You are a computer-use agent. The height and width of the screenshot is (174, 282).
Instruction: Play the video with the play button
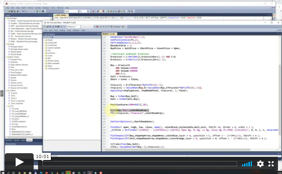(x=19, y=162)
